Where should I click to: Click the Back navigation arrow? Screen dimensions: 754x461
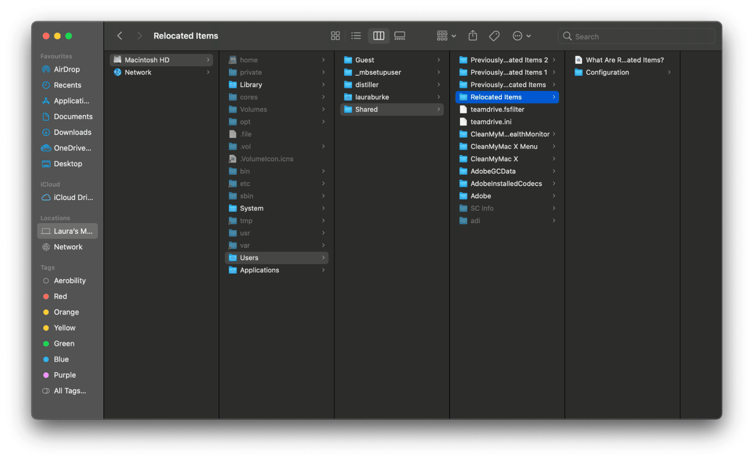click(x=120, y=35)
